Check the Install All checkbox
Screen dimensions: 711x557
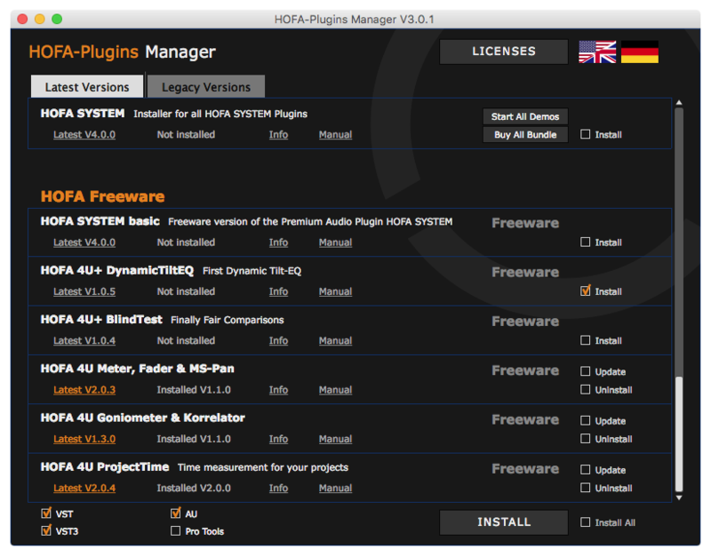pos(585,522)
